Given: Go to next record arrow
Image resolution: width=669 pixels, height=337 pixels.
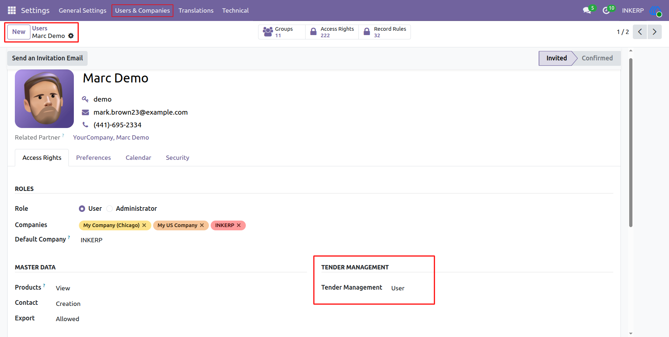Looking at the screenshot, I should [655, 32].
